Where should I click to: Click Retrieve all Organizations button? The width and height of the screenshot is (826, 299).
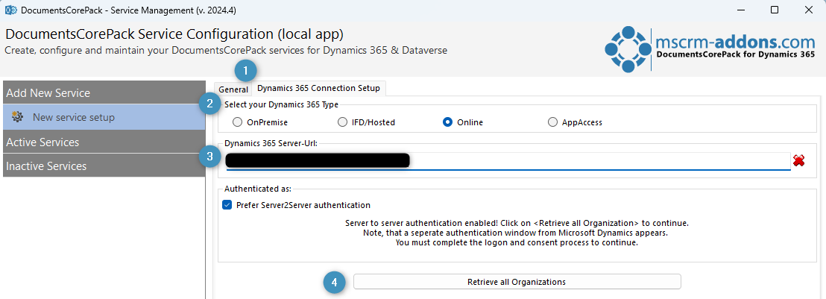tap(517, 282)
